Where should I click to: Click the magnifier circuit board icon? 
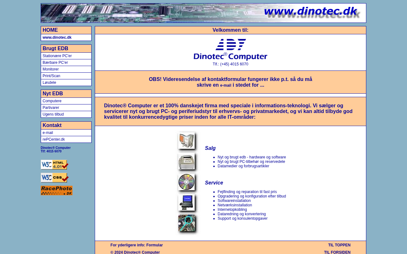(x=187, y=224)
